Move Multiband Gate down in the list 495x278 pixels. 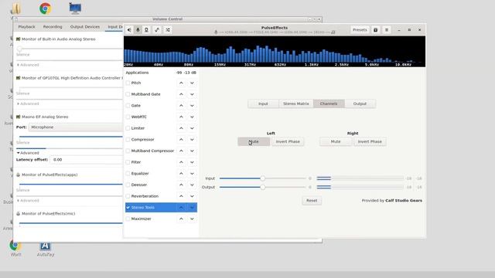coord(192,94)
